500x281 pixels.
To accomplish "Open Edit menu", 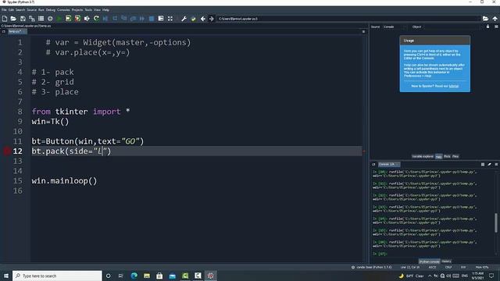I will [x=11, y=10].
